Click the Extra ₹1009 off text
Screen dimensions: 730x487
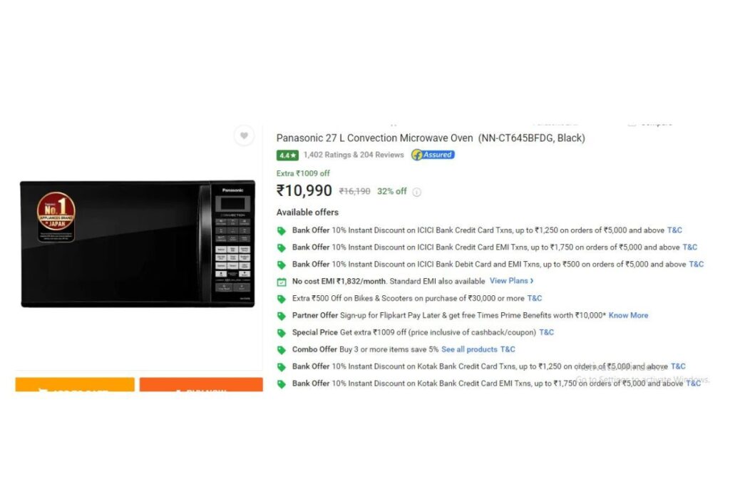(x=303, y=173)
